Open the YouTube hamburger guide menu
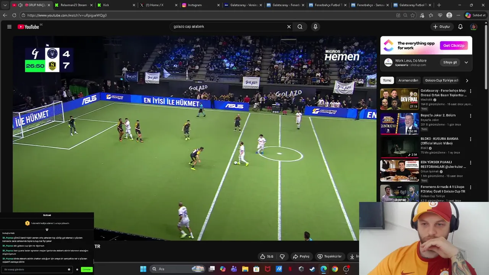Viewport: 489px width, 275px height. click(x=9, y=27)
